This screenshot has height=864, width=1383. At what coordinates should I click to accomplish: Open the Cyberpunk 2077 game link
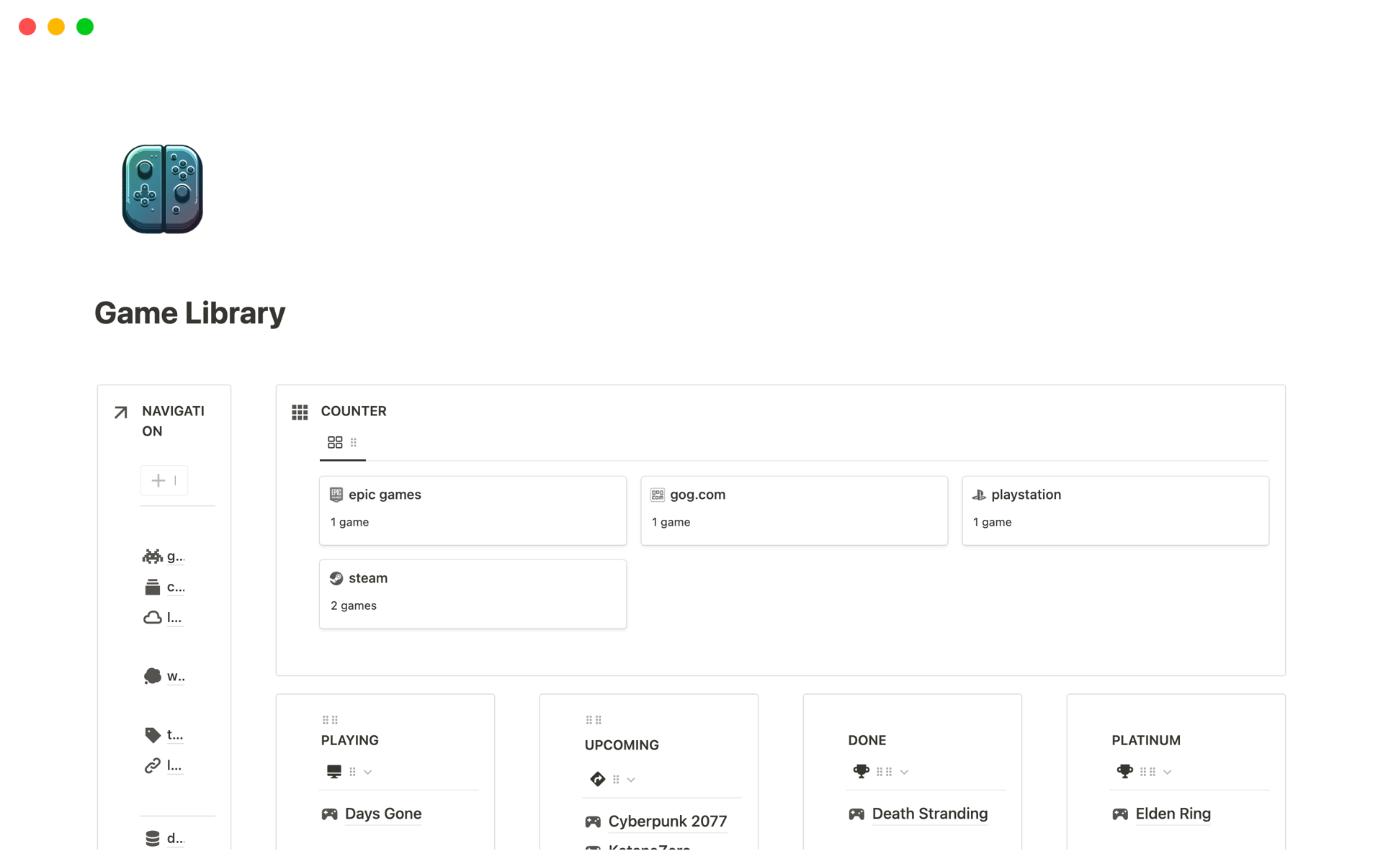(667, 821)
